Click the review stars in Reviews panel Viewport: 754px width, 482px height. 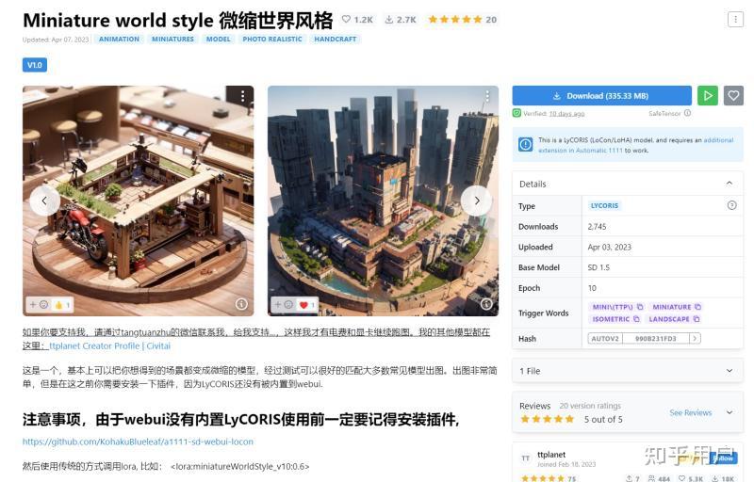click(548, 419)
